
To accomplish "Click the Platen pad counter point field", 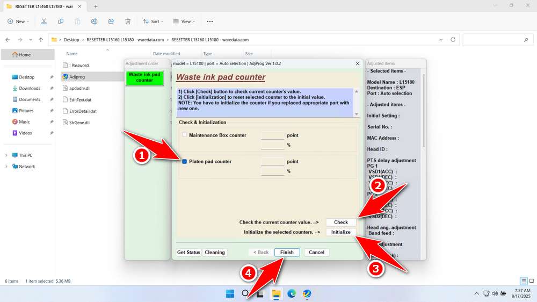I will (x=272, y=161).
